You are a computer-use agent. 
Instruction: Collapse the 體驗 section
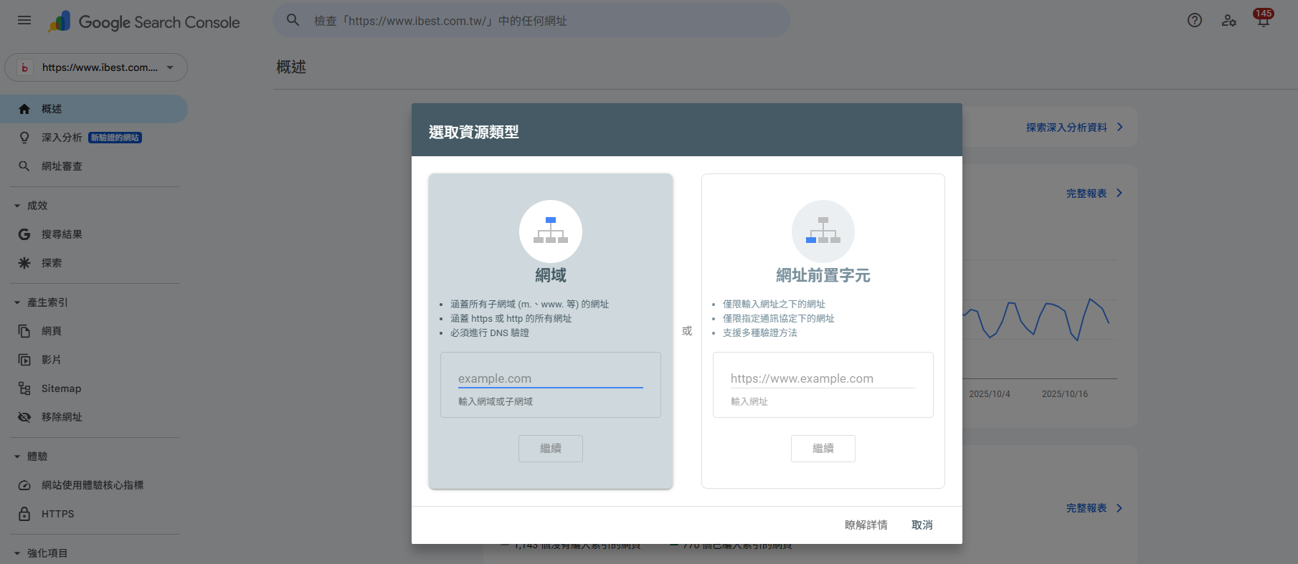point(17,457)
